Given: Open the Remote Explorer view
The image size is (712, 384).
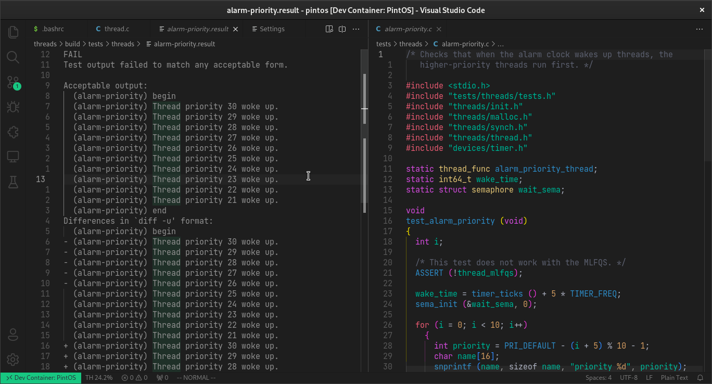Looking at the screenshot, I should click(x=13, y=157).
